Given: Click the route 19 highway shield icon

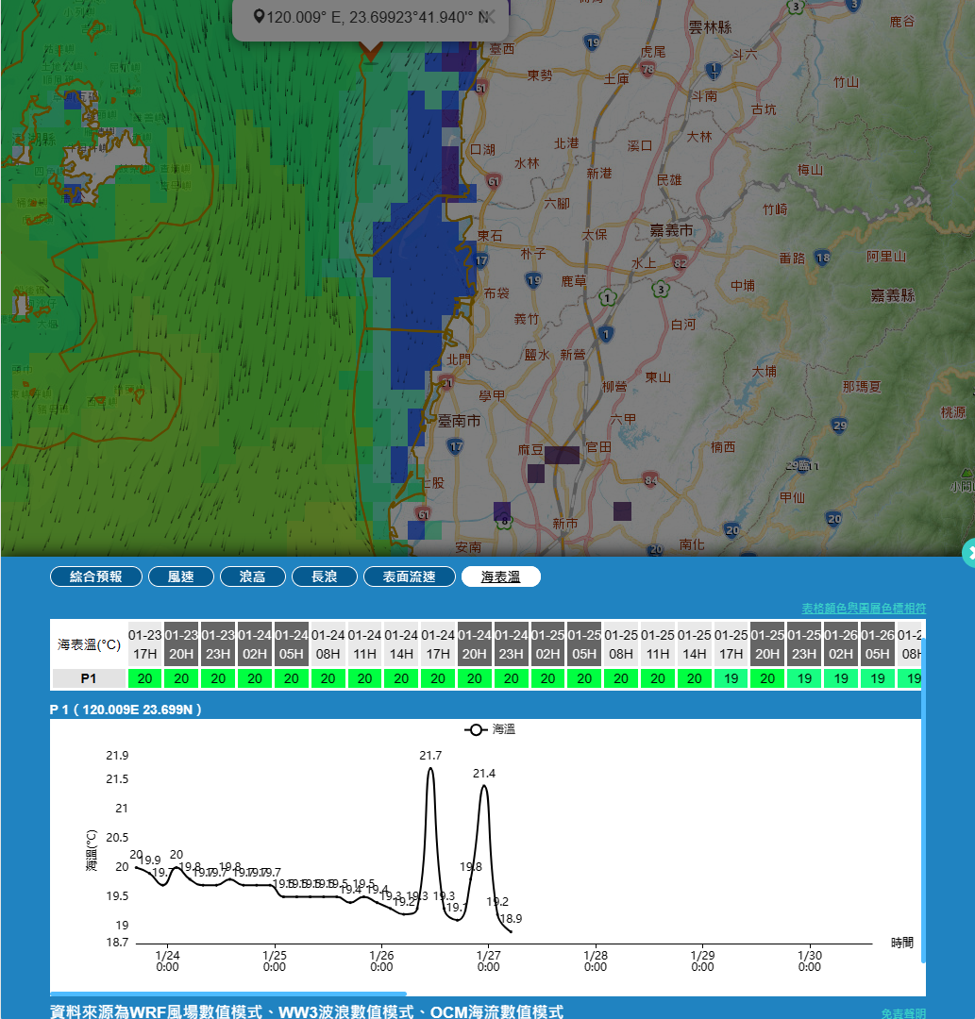Looking at the screenshot, I should [x=592, y=42].
